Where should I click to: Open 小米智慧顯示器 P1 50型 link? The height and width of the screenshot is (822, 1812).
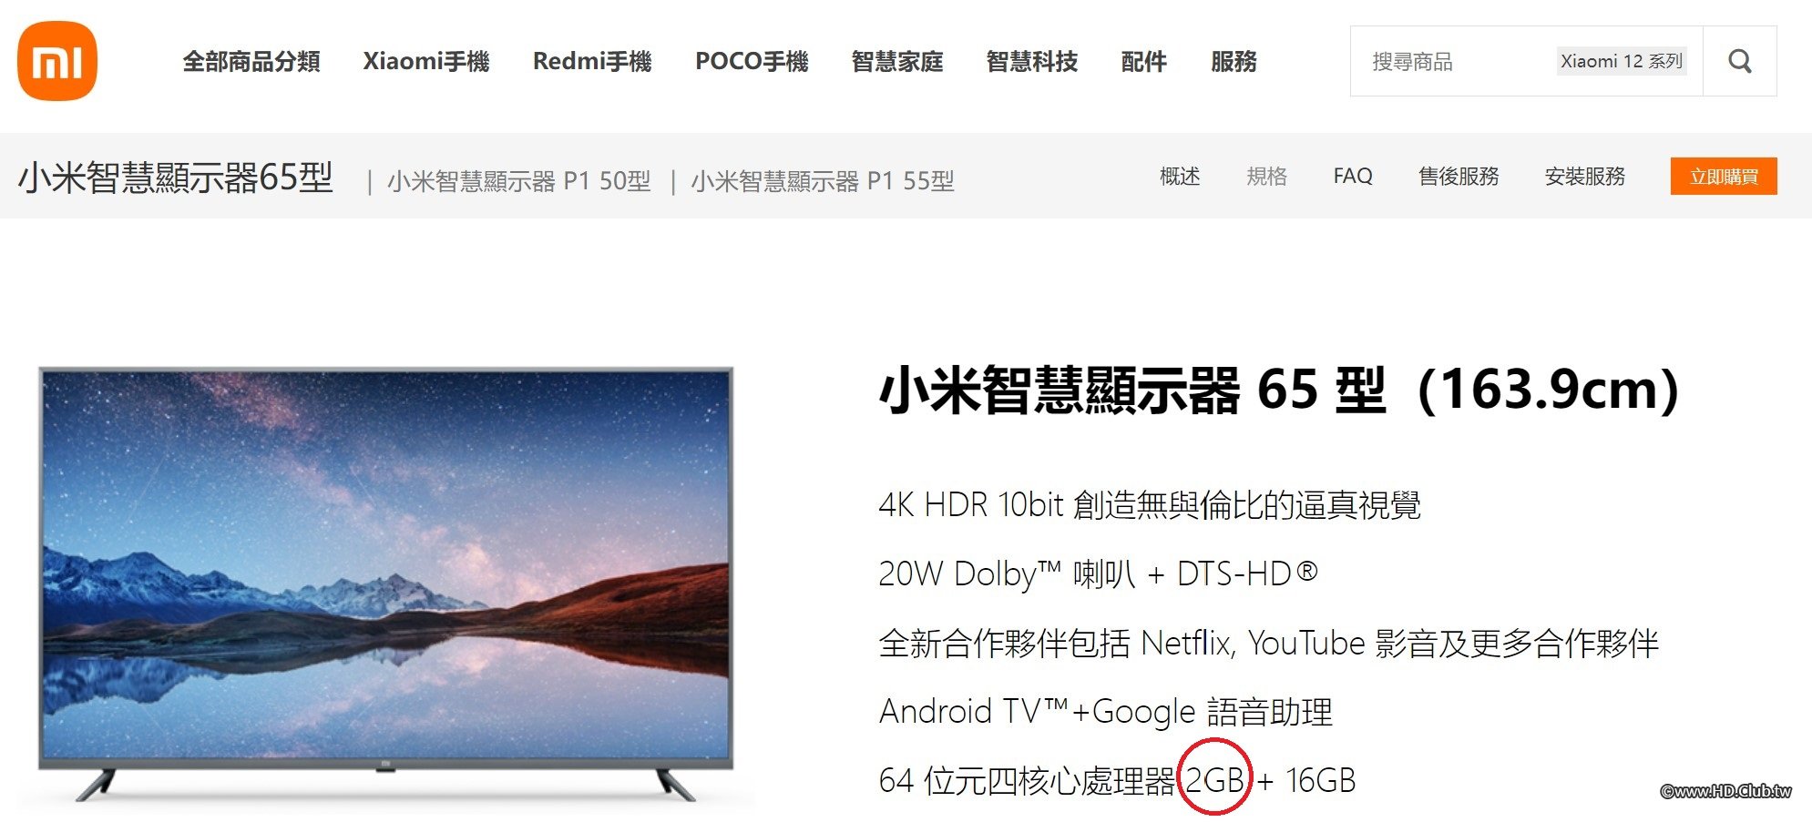[519, 181]
